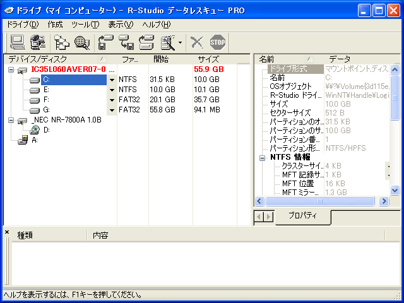Close the log panel with X
The image size is (404, 303).
pyautogui.click(x=7, y=232)
